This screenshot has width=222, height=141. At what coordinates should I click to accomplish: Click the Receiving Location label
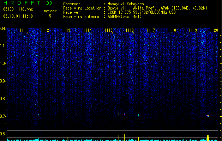point(82,8)
